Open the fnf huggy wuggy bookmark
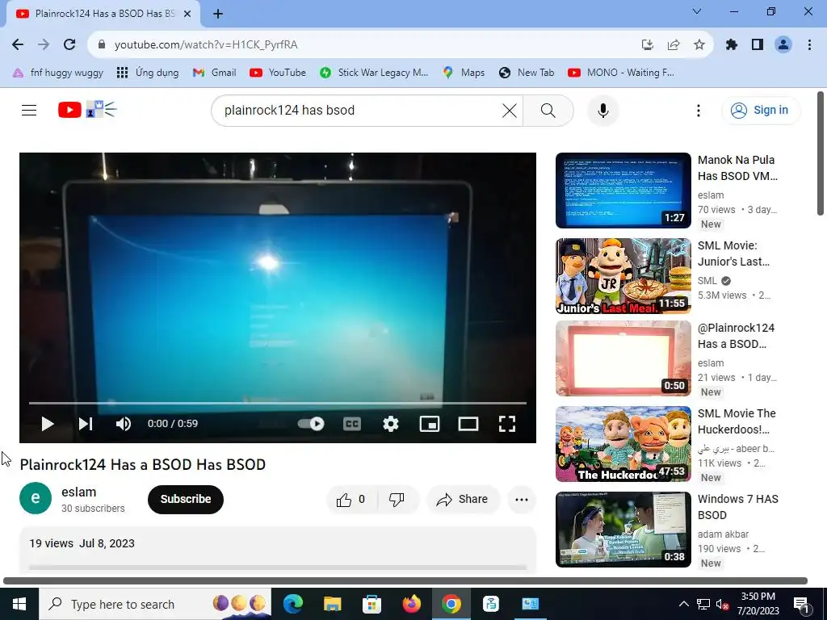The width and height of the screenshot is (827, 620). tap(58, 73)
